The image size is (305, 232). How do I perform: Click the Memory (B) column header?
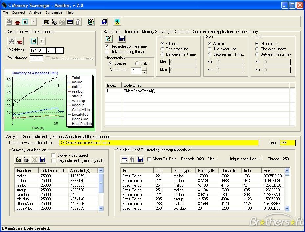pos(207,171)
